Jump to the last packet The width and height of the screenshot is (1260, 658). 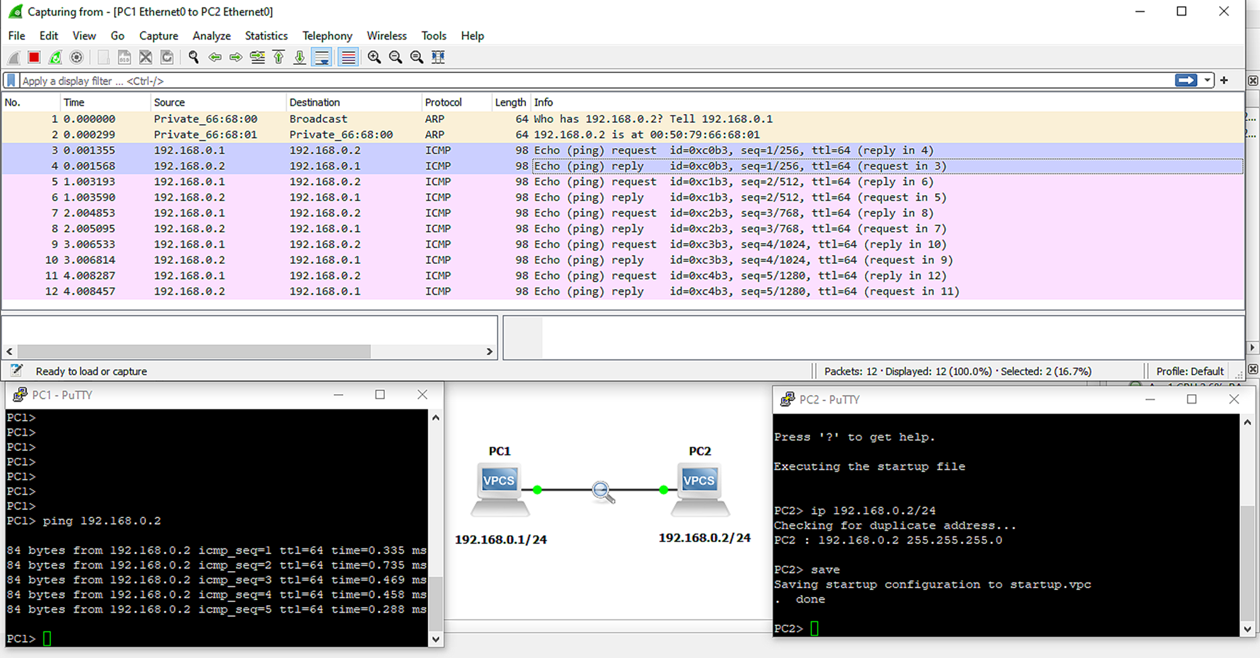tap(300, 58)
